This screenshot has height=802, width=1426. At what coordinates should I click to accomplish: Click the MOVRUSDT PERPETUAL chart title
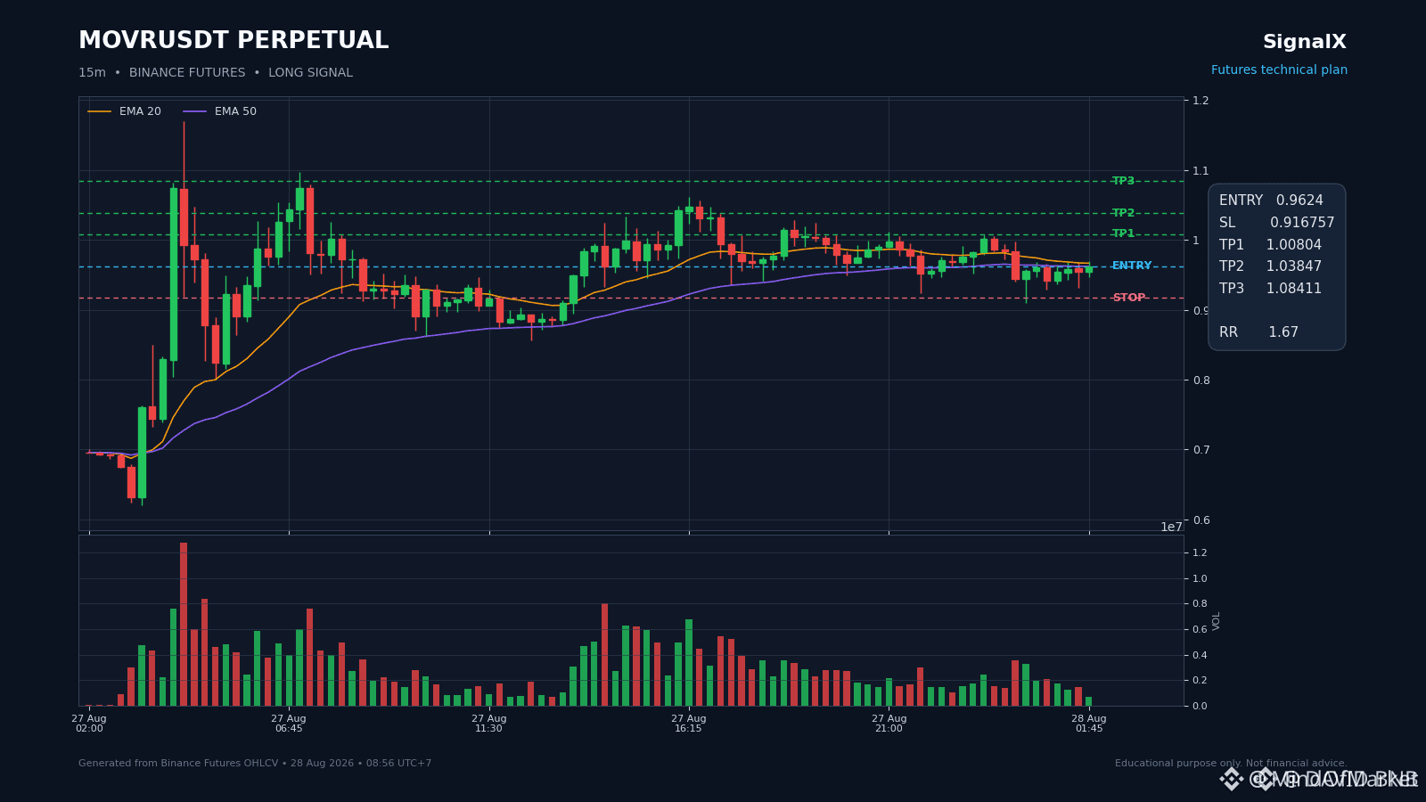(x=234, y=41)
